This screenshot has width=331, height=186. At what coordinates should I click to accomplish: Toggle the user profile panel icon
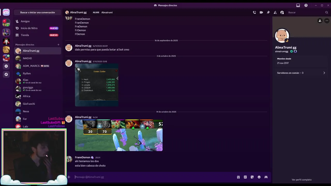click(282, 12)
